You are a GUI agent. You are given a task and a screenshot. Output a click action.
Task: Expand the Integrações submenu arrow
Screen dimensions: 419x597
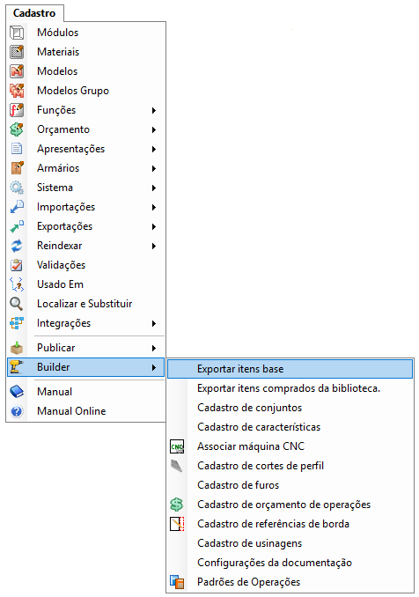click(154, 323)
